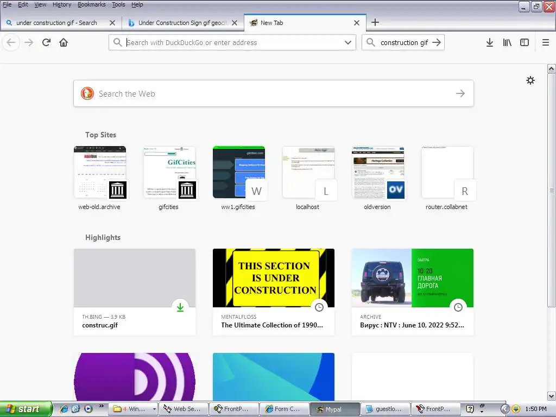Open the purple circle highlight card
The width and height of the screenshot is (556, 417).
click(x=135, y=377)
